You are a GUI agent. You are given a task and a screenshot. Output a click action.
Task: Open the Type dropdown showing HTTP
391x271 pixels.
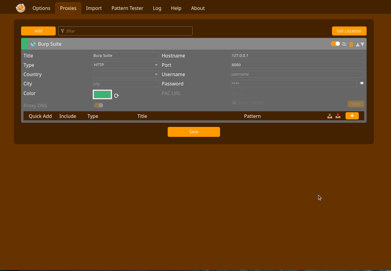(x=126, y=65)
